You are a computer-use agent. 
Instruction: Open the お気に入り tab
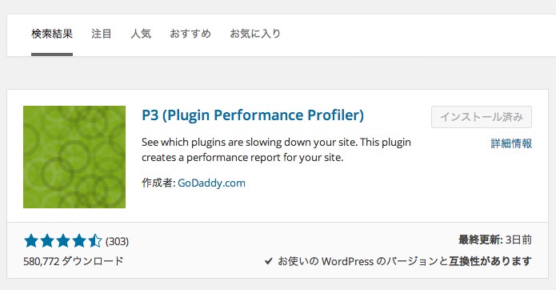[255, 34]
